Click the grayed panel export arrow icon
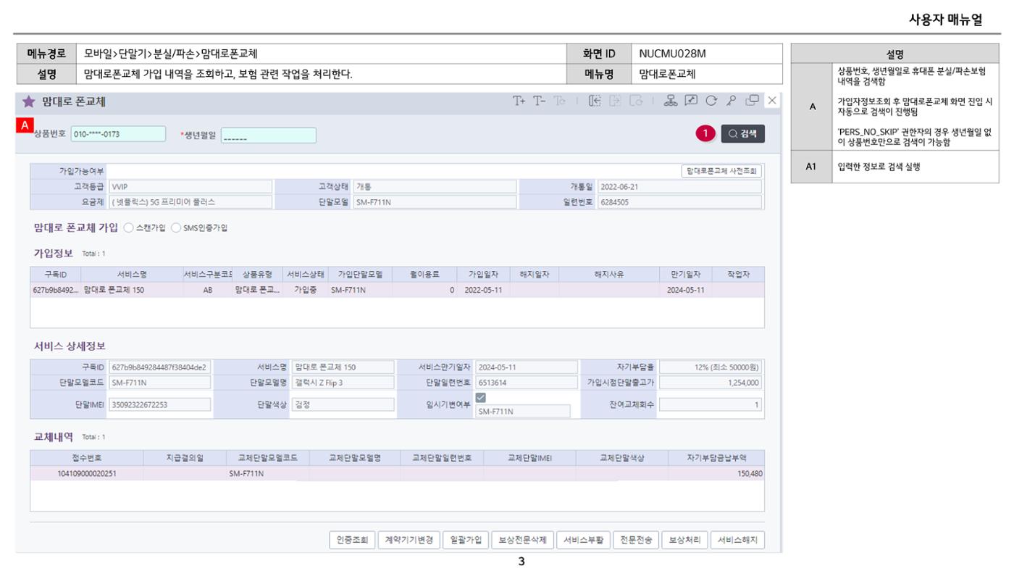This screenshot has height=571, width=1014. pyautogui.click(x=616, y=101)
